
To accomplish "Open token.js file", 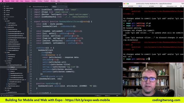I will [x=10, y=59].
